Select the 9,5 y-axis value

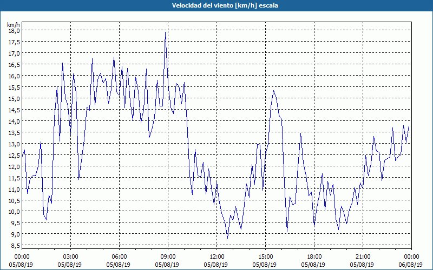[16, 223]
